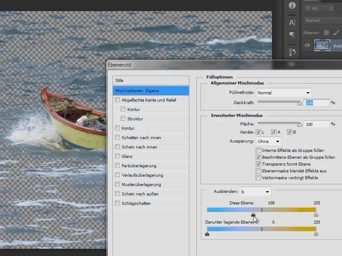Click the Fixieren label in Layers panel
342x256 pixels.
click(x=311, y=33)
